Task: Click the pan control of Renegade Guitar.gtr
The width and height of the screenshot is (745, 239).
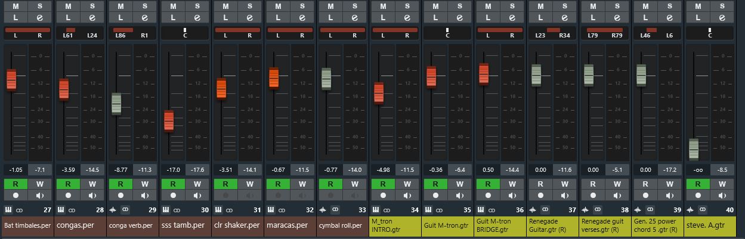Action: [552, 33]
